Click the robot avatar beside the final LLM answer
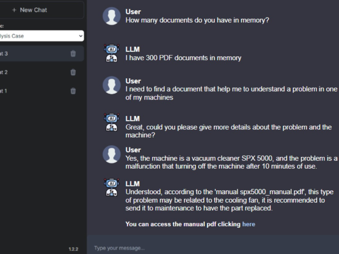Image resolution: width=339 pixels, height=254 pixels. (x=112, y=187)
